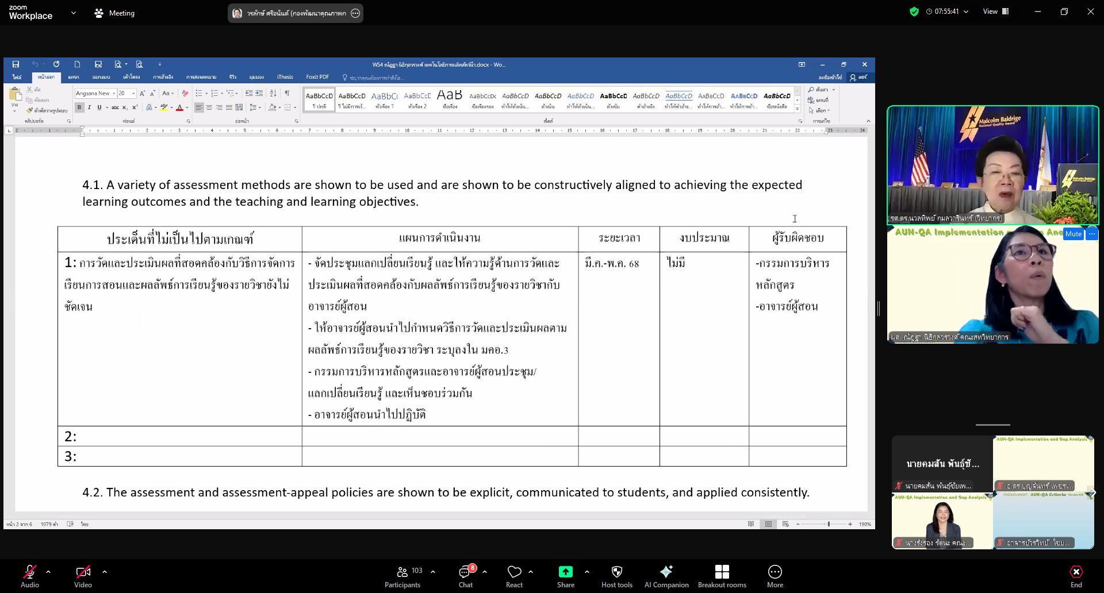Image resolution: width=1104 pixels, height=593 pixels.
Task: Expand Video options caret in Zoom
Action: click(105, 572)
